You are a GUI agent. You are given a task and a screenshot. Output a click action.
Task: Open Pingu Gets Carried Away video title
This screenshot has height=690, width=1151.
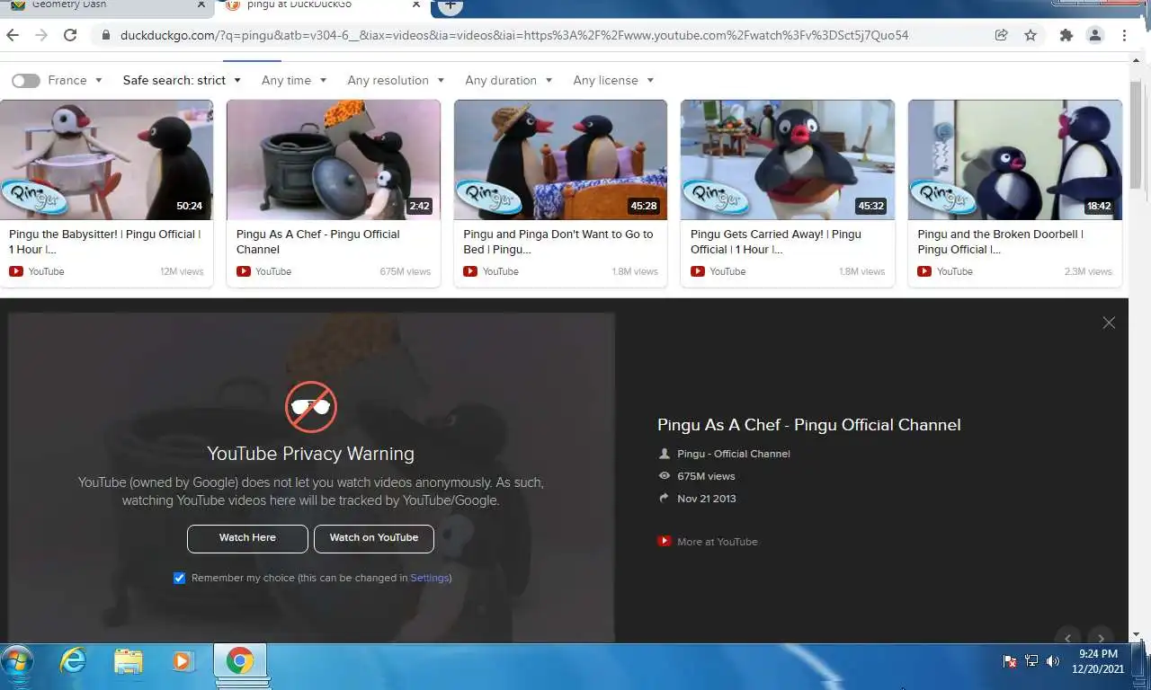(x=776, y=242)
